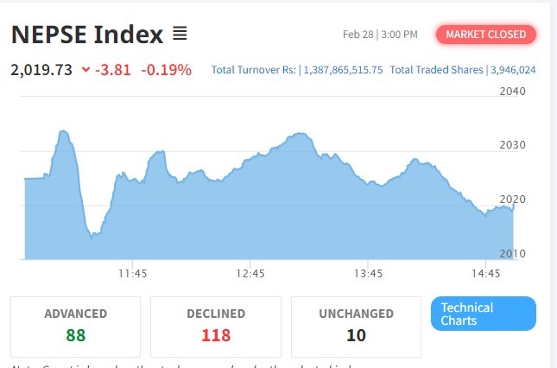Screen dimensions: 557x368
Task: Click the -0.19% percentage change
Action: tap(167, 70)
